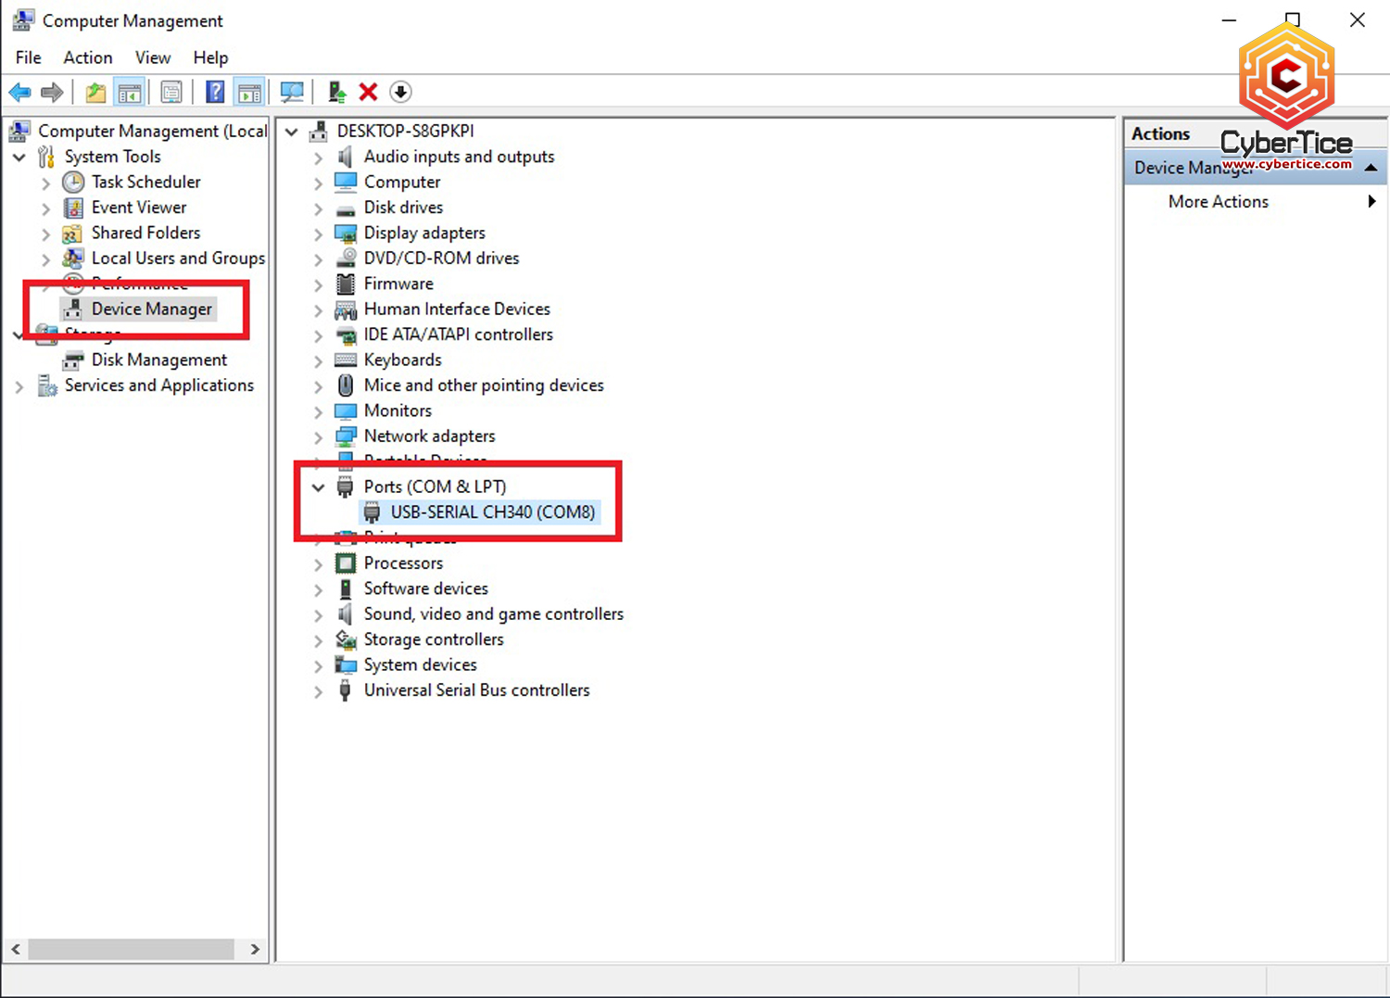Image resolution: width=1390 pixels, height=998 pixels.
Task: Click right arrow of horizontal scrollbar
Action: click(x=255, y=949)
